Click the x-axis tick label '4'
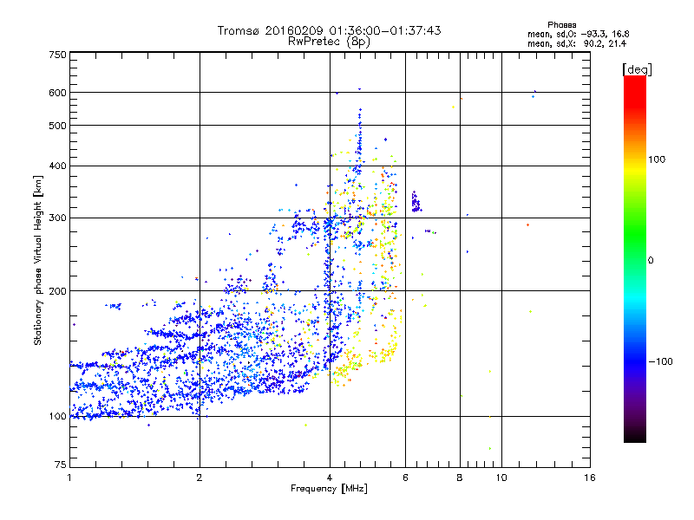Image resolution: width=694 pixels, height=520 pixels. [330, 478]
